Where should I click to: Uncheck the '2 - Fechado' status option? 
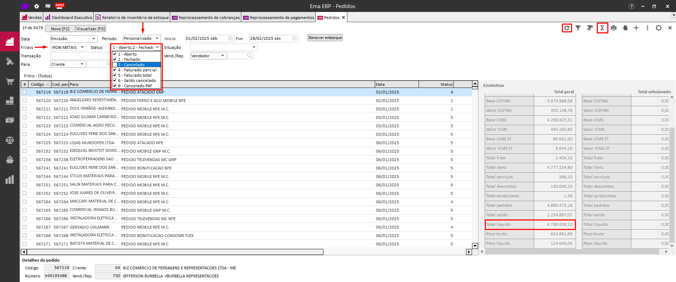point(115,59)
